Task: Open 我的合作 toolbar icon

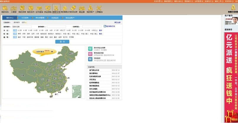Action: click(31, 9)
